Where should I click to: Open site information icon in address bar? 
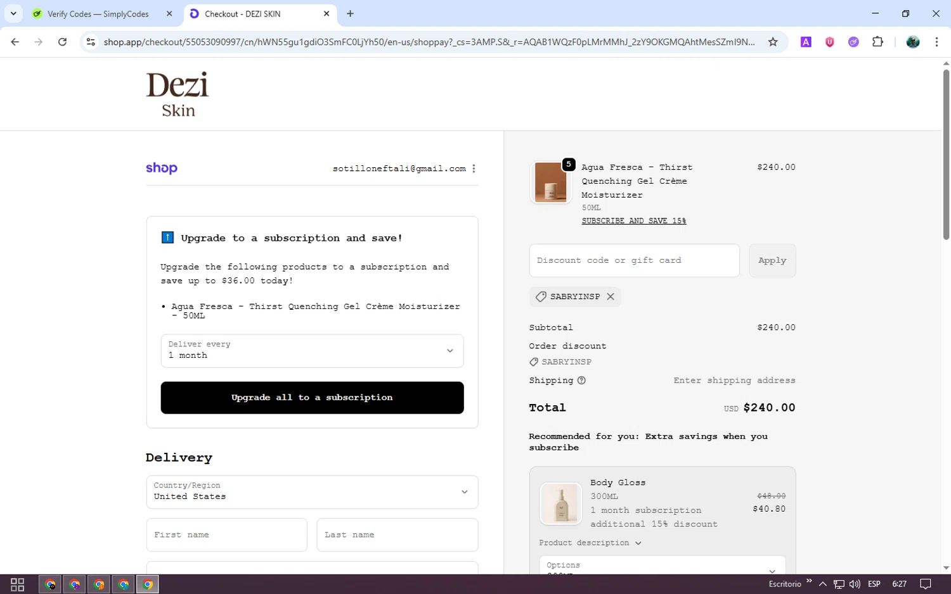pos(91,42)
